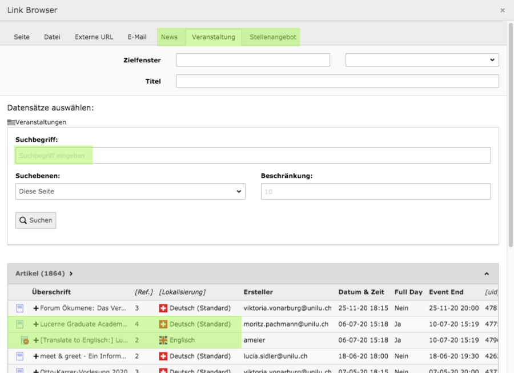Click Swiss flag in meet & greet row
This screenshot has width=514, height=373.
(163, 356)
